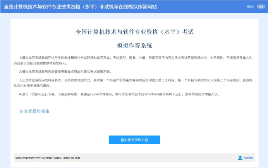Open the 在线客服 text link
Viewport: 268px width, 168px height.
249,158
